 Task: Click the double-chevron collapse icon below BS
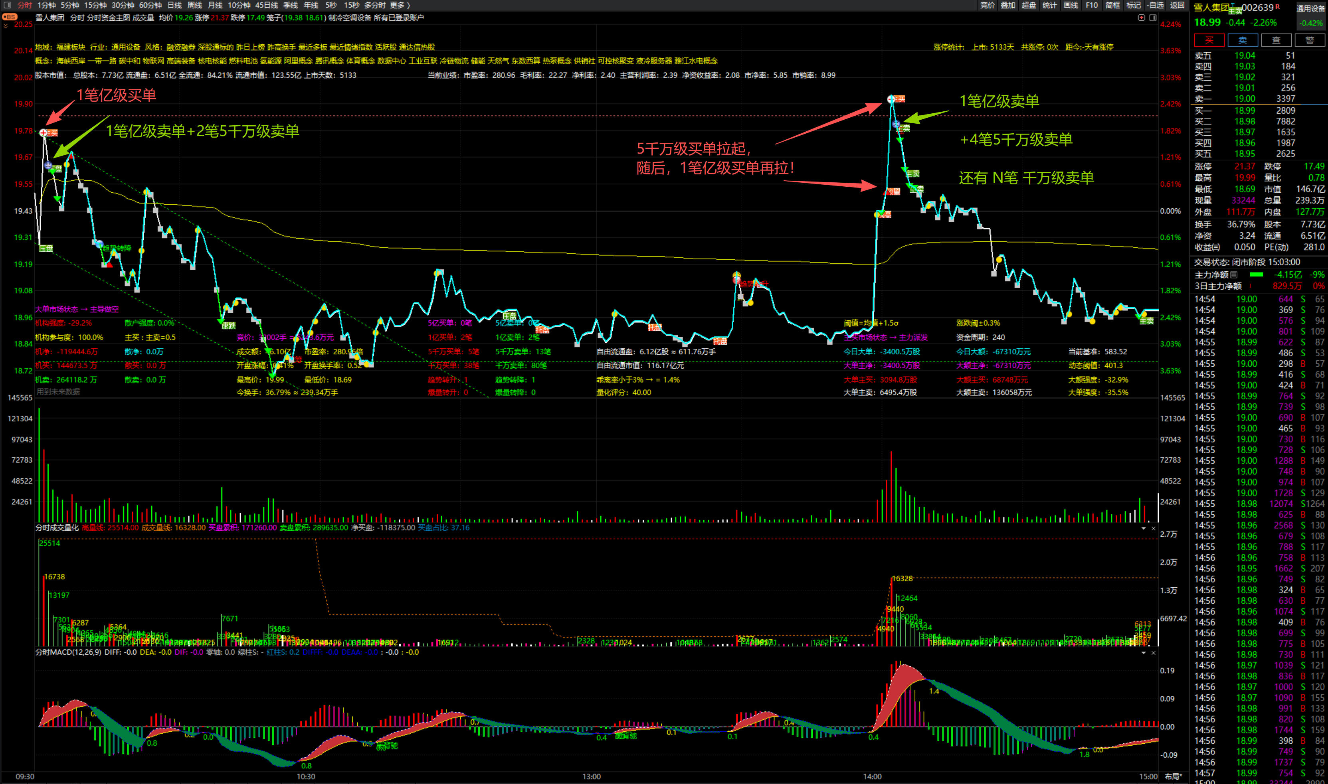coord(5,26)
